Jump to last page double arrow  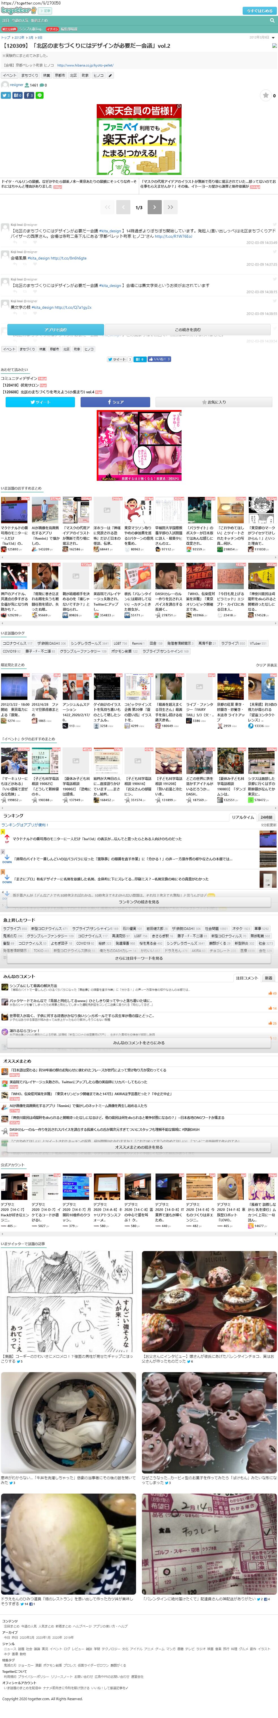click(170, 207)
